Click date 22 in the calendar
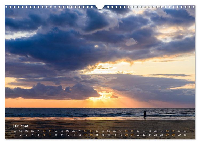Viewport: 200px width, 144px height. pyautogui.click(x=138, y=135)
